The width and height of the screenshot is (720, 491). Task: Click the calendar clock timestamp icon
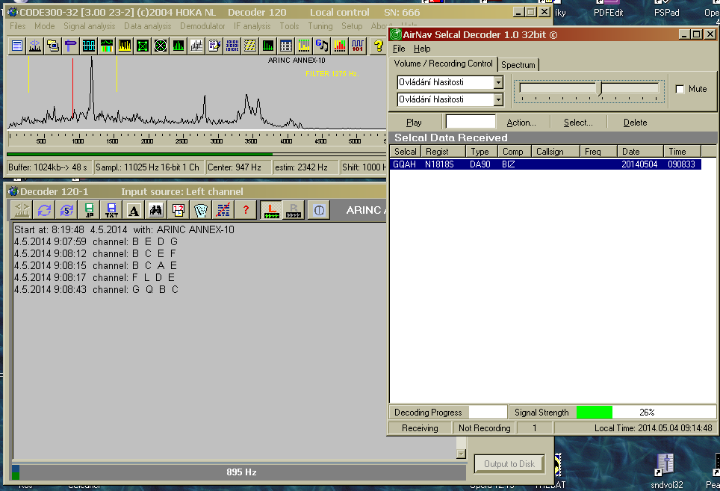(179, 210)
